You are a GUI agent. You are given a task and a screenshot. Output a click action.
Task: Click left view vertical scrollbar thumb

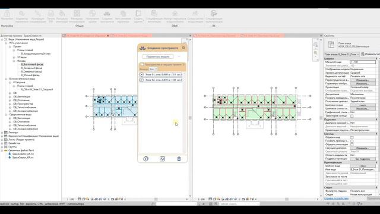[190, 118]
